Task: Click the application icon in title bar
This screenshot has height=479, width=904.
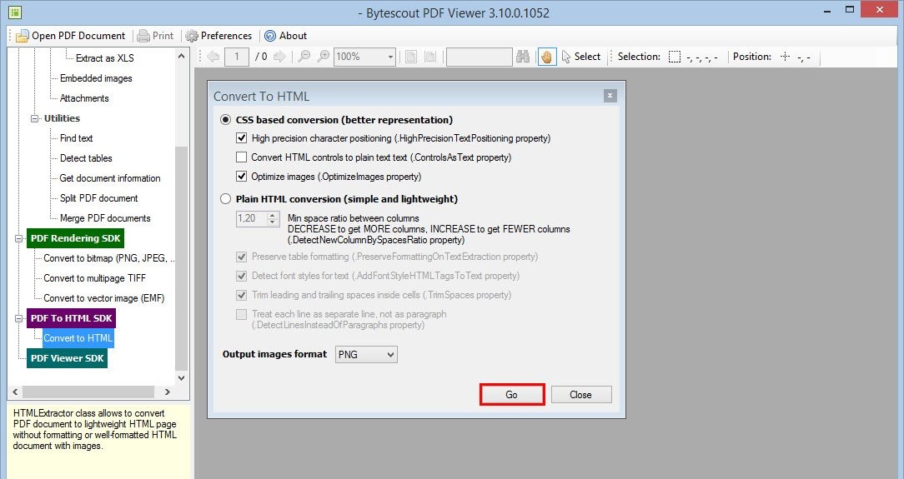Action: (x=14, y=12)
